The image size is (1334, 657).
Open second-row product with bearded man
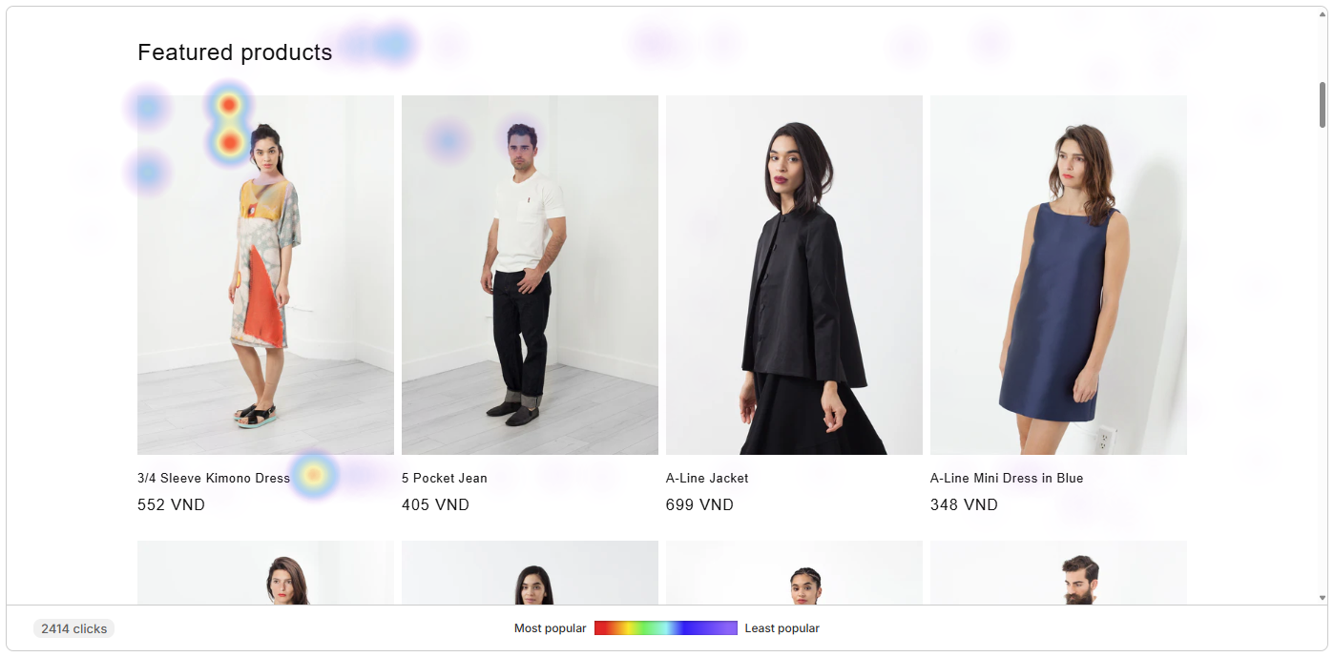pos(1058,572)
